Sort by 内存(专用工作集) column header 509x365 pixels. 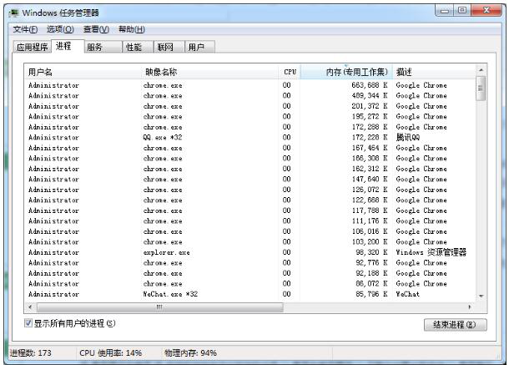coord(345,73)
